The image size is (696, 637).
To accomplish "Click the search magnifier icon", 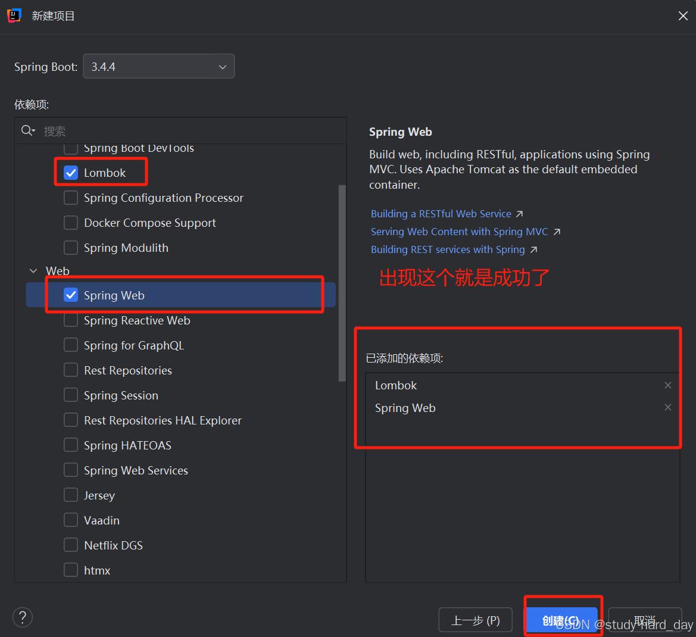I will [x=27, y=130].
